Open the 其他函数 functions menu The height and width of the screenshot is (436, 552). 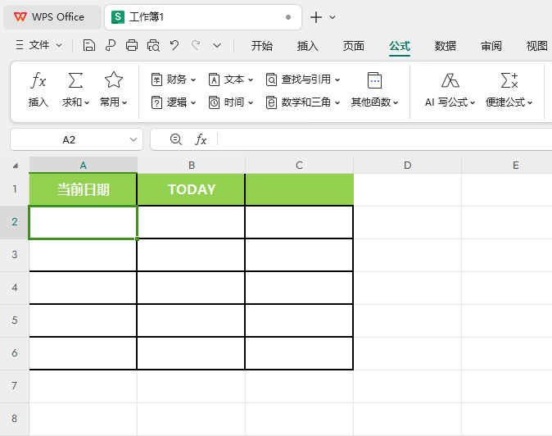click(x=374, y=89)
